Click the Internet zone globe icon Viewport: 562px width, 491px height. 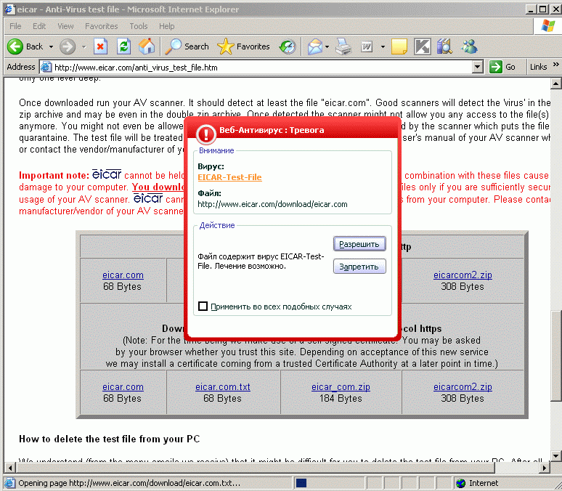(460, 483)
